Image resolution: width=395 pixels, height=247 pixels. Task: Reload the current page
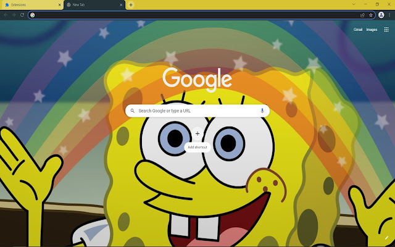[x=22, y=15]
